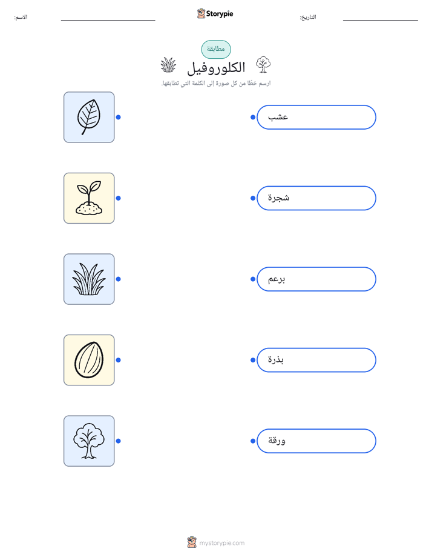This screenshot has width=432, height=560.
Task: Click the word box بذرة
Action: 316,360
